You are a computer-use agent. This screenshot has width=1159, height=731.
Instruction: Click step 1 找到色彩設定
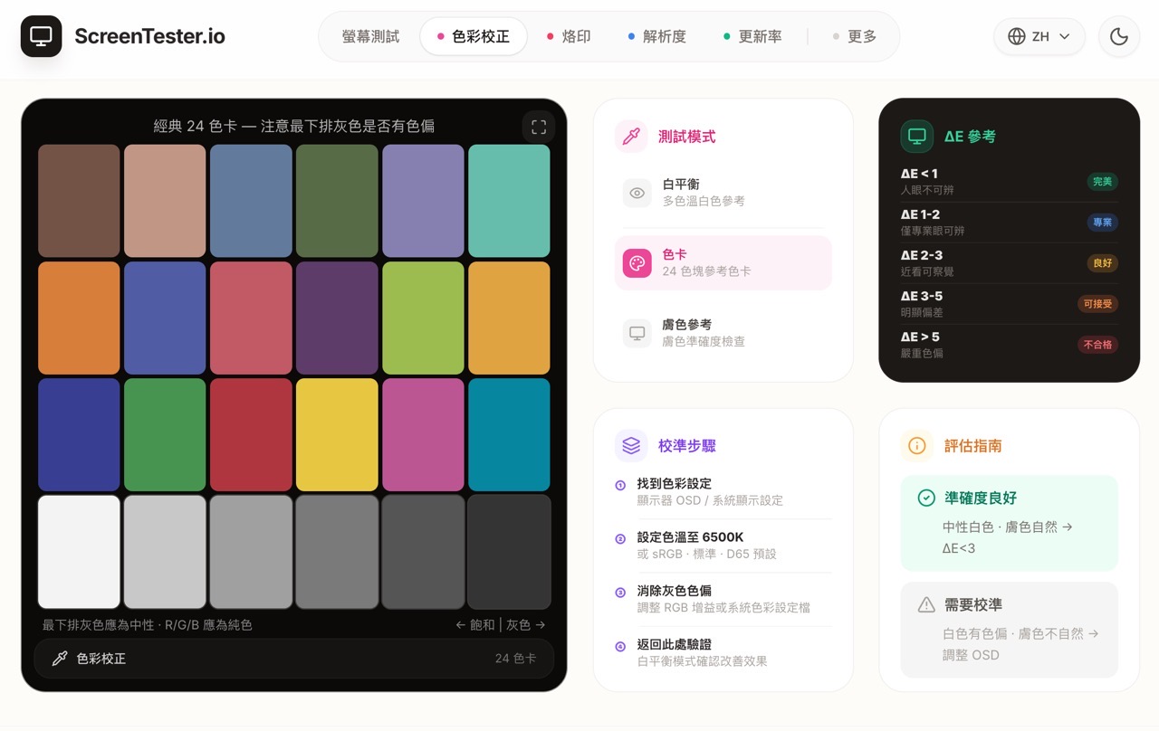tap(723, 491)
